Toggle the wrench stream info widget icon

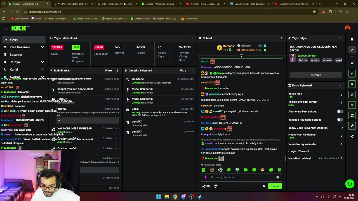(x=352, y=126)
